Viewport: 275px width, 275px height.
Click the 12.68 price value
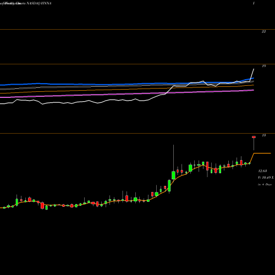[x=262, y=171]
